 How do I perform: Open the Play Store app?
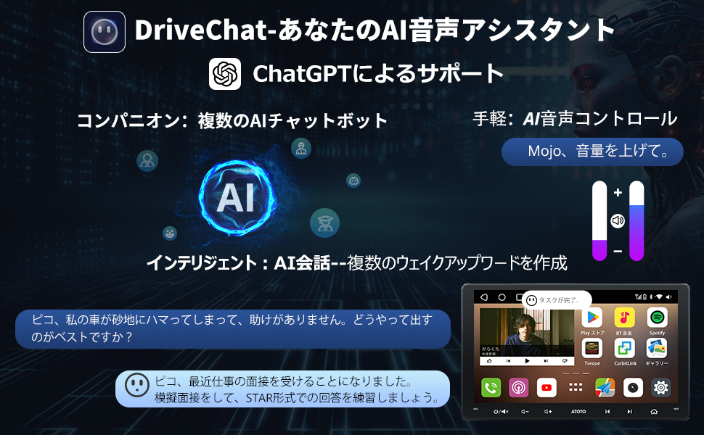pyautogui.click(x=592, y=317)
